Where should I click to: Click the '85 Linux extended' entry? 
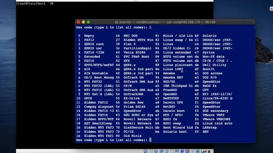(173, 52)
